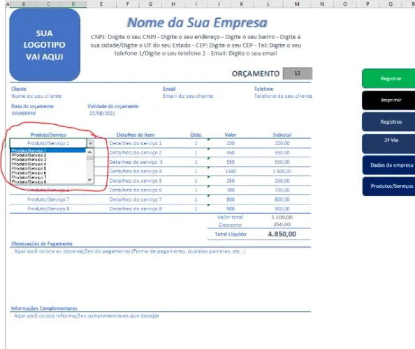Select the Produto/Serviço 1 combo cell
Screen dimensions: 415x349
pos(48,143)
